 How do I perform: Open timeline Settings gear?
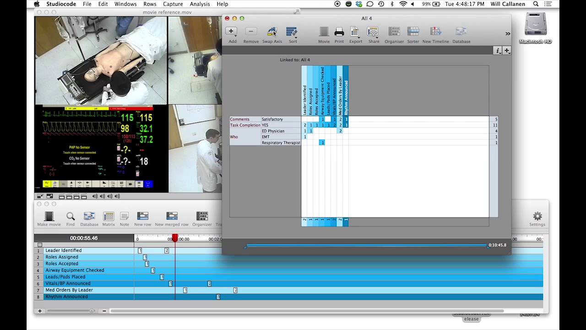[x=537, y=219]
